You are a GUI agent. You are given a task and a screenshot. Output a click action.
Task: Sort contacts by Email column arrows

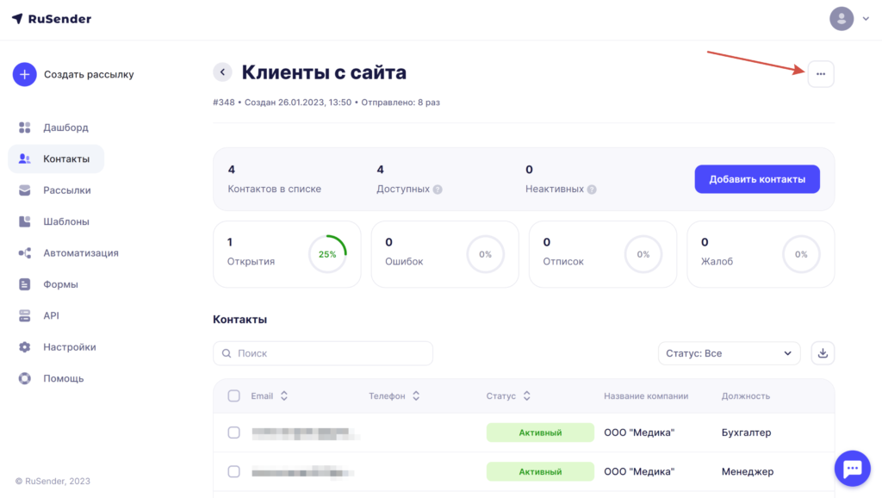click(284, 396)
